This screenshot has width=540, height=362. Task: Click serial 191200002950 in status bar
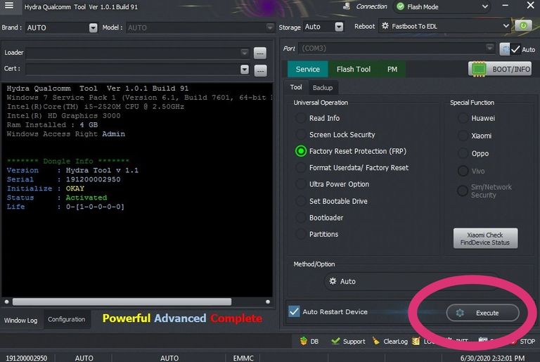coord(26,358)
